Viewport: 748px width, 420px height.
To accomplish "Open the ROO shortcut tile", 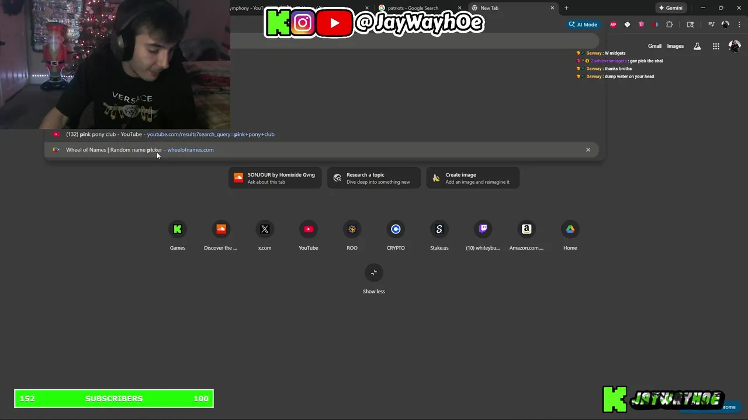I will (352, 236).
